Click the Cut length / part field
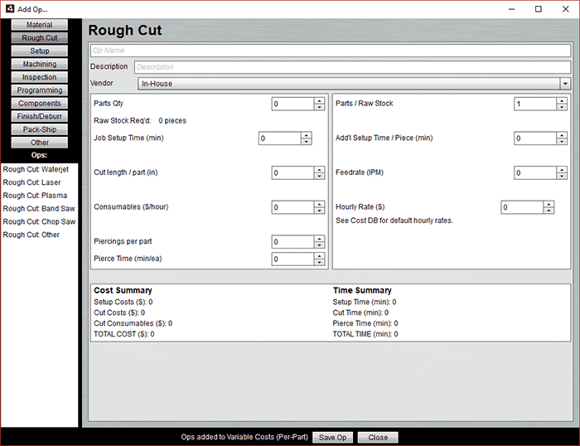 point(293,173)
